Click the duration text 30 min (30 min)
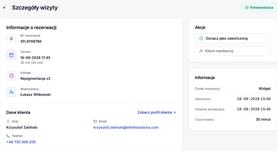The width and height of the screenshot is (277, 151). (x=32, y=62)
